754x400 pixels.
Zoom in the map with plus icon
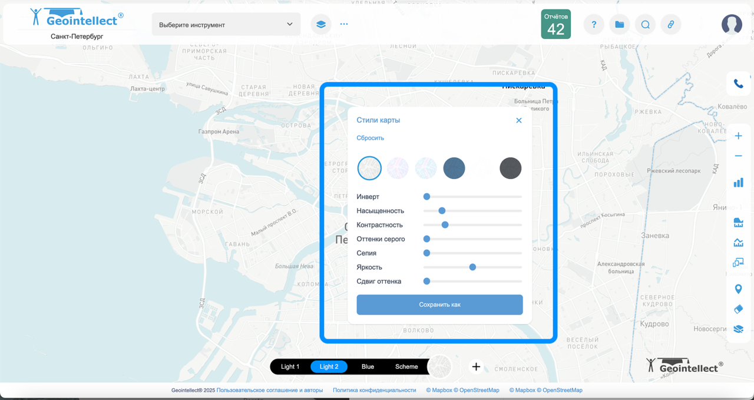click(738, 136)
